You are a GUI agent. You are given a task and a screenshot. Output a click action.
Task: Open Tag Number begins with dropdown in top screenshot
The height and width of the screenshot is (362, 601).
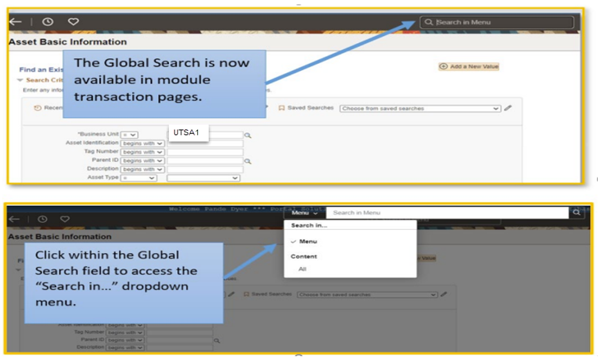click(x=143, y=152)
